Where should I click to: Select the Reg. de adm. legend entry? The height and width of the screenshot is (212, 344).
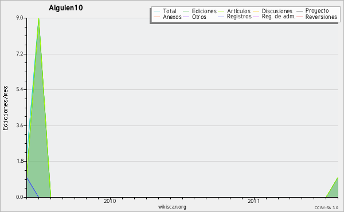[279, 17]
